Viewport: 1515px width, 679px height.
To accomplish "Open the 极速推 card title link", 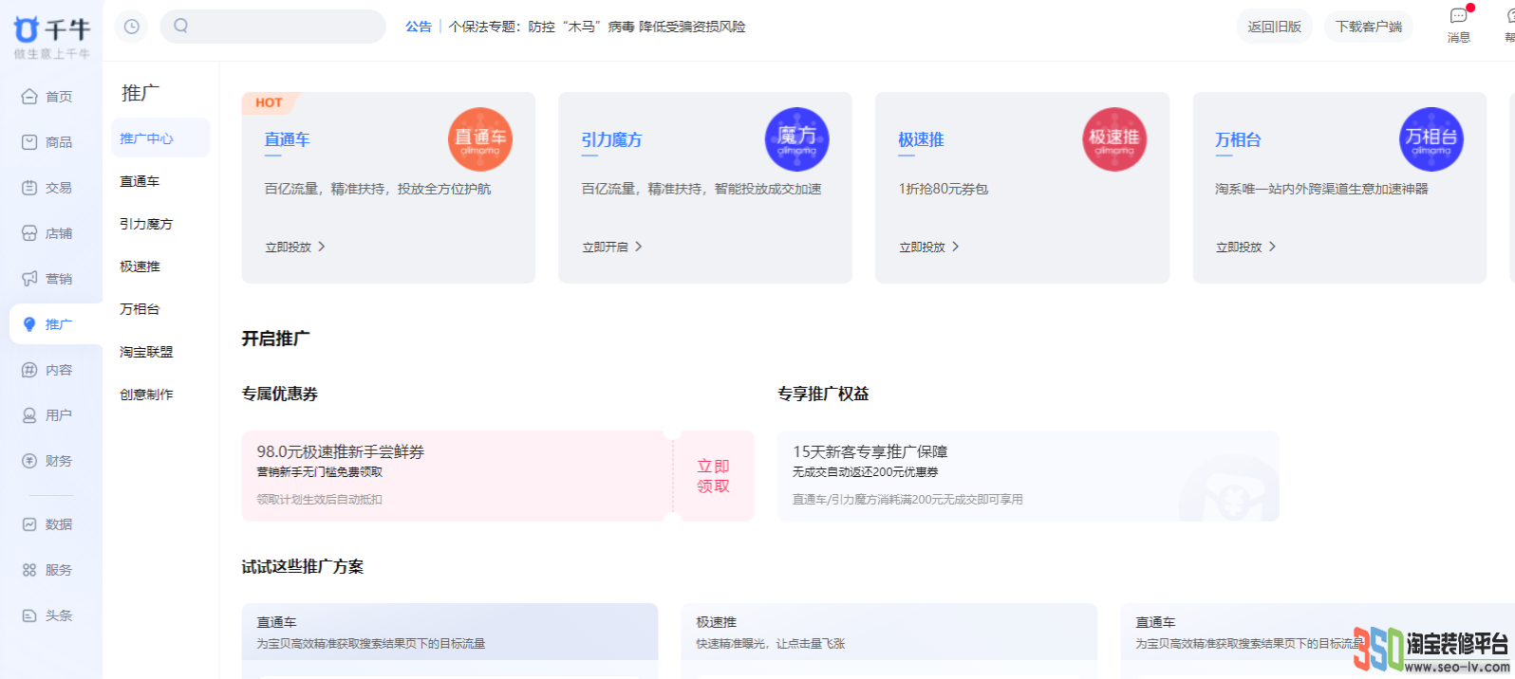I will [x=921, y=139].
